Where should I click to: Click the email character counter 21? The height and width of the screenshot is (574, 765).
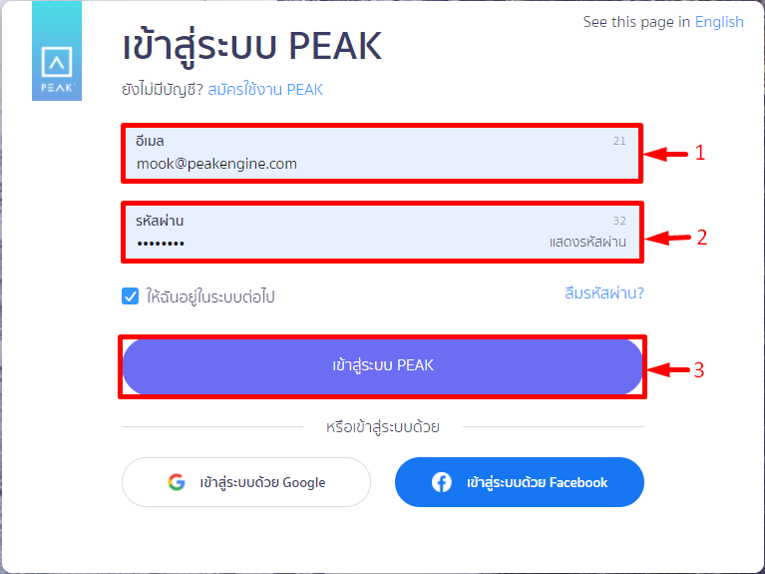[619, 141]
